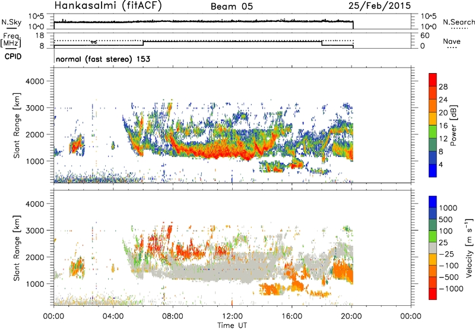Click the 'Nave' legend label
Screen dimensions: 475x329
click(x=452, y=41)
